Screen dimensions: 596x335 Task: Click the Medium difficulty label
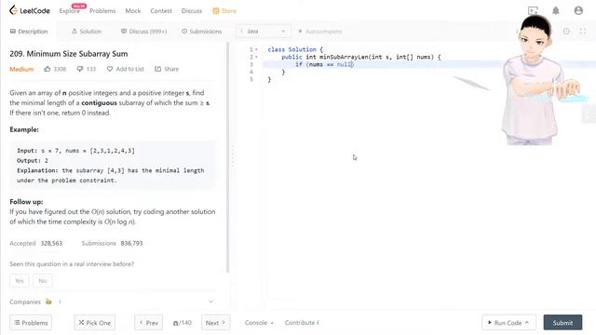21,69
